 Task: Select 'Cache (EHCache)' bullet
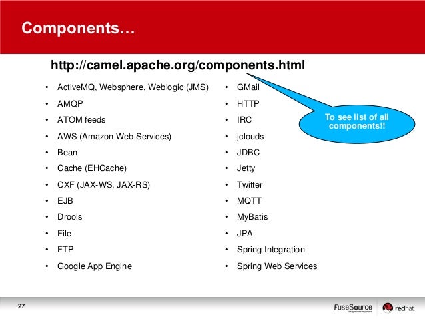pyautogui.click(x=92, y=168)
